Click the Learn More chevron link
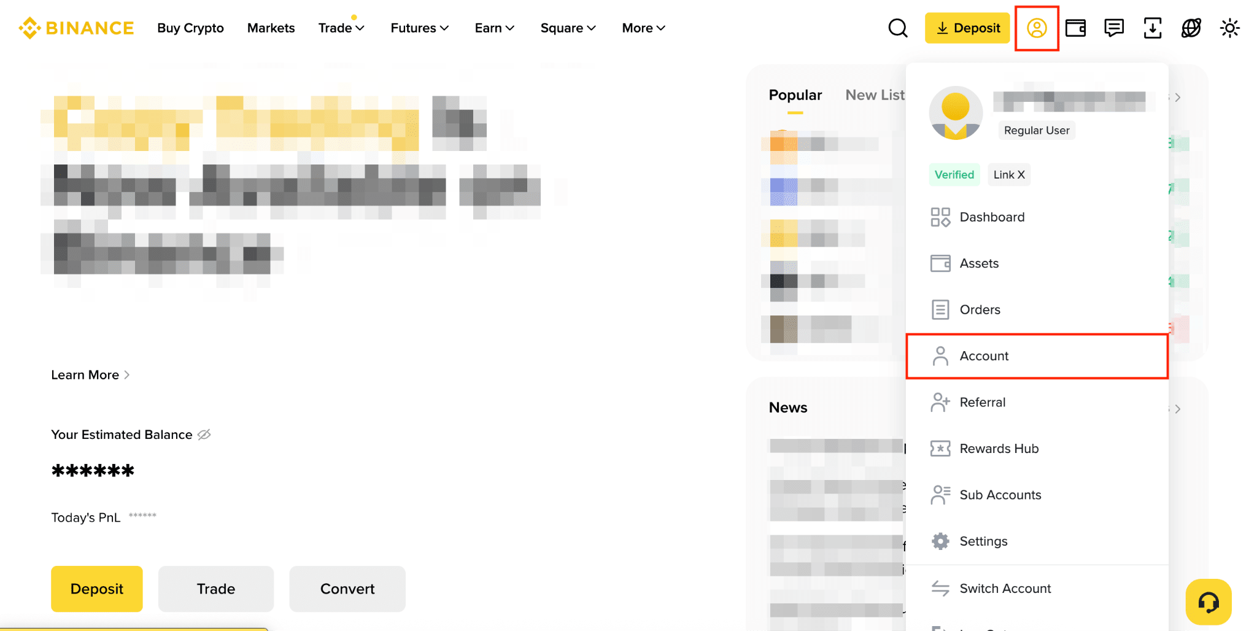This screenshot has width=1257, height=631. (x=91, y=375)
